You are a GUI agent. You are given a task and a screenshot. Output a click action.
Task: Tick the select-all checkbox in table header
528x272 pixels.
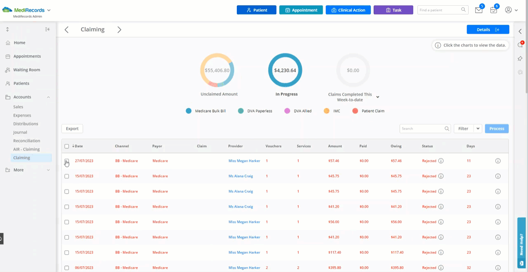click(x=67, y=146)
